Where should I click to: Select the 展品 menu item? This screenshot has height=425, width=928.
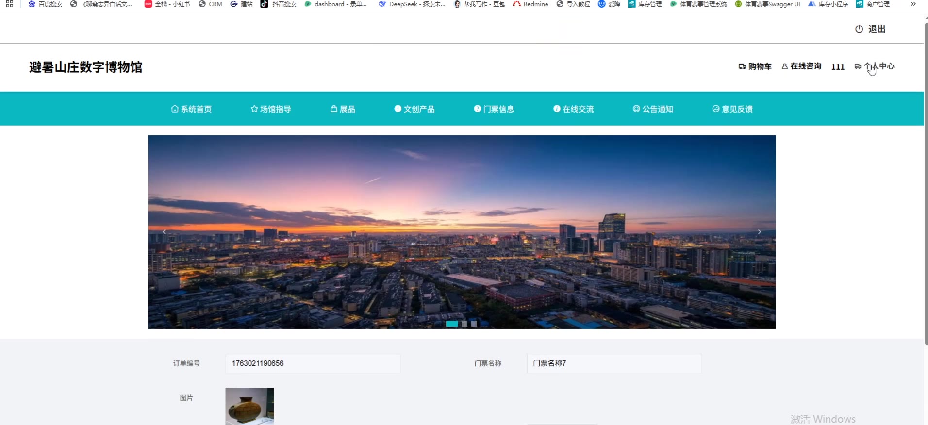tap(343, 109)
